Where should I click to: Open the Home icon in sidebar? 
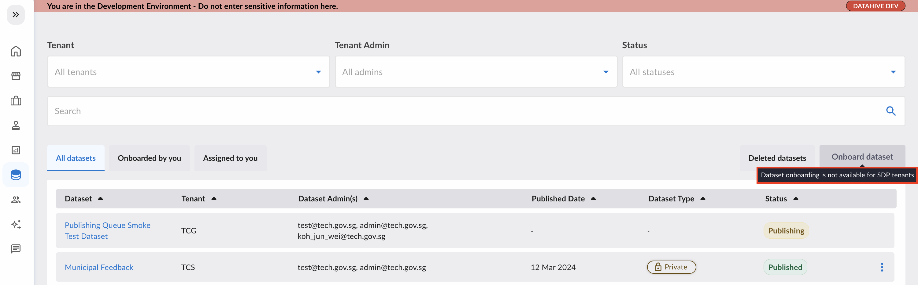coord(16,51)
